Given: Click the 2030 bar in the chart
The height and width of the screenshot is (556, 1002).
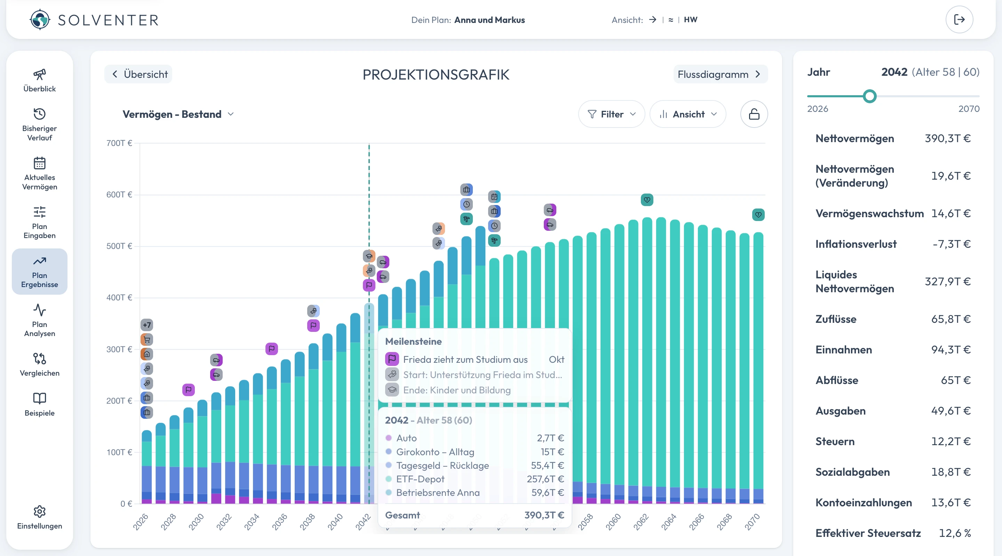Looking at the screenshot, I should click(202, 451).
